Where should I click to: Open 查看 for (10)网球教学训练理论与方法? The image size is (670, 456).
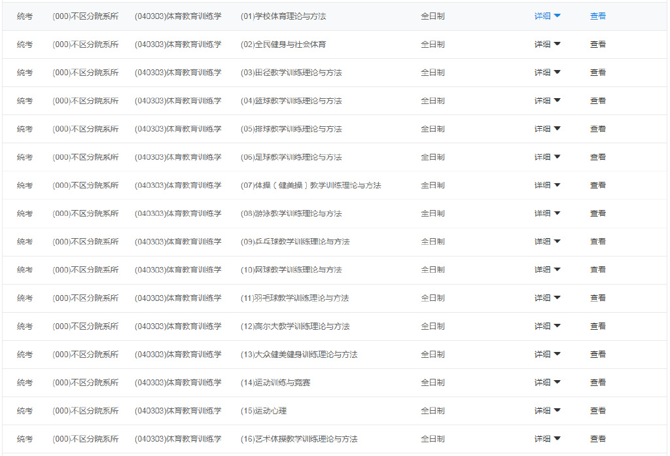598,270
